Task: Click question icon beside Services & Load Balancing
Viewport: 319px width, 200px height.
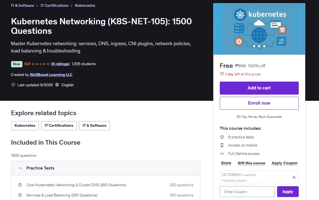Action: click(x=20, y=195)
